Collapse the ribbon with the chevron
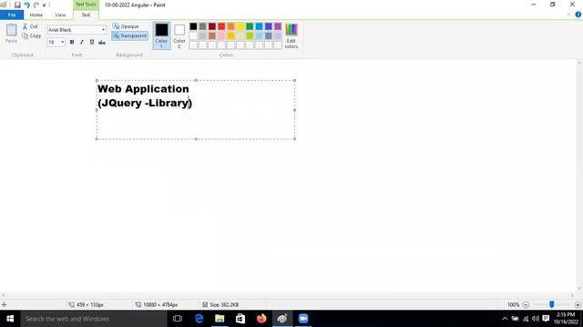 (568, 15)
